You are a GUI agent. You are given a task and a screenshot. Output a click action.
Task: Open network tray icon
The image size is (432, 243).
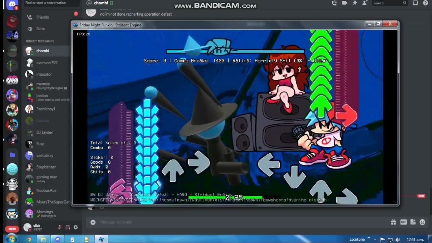(x=391, y=240)
